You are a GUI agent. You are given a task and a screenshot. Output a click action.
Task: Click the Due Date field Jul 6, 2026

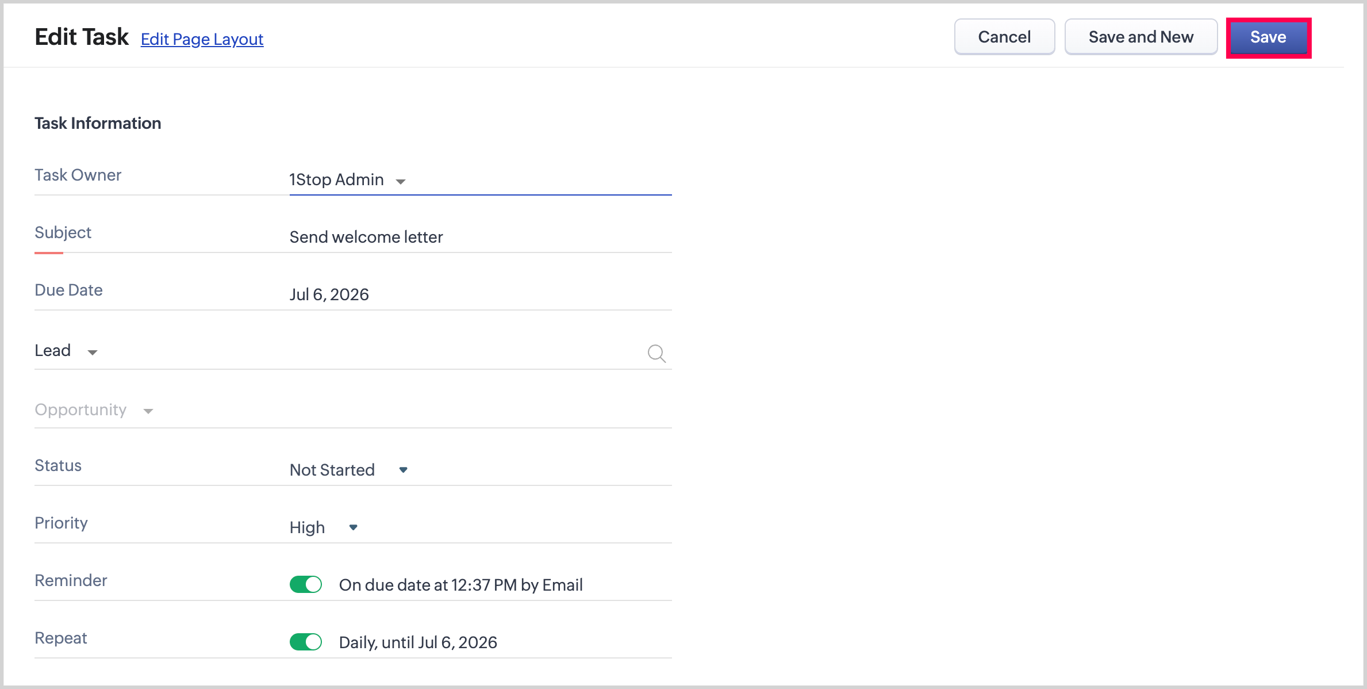pyautogui.click(x=329, y=294)
